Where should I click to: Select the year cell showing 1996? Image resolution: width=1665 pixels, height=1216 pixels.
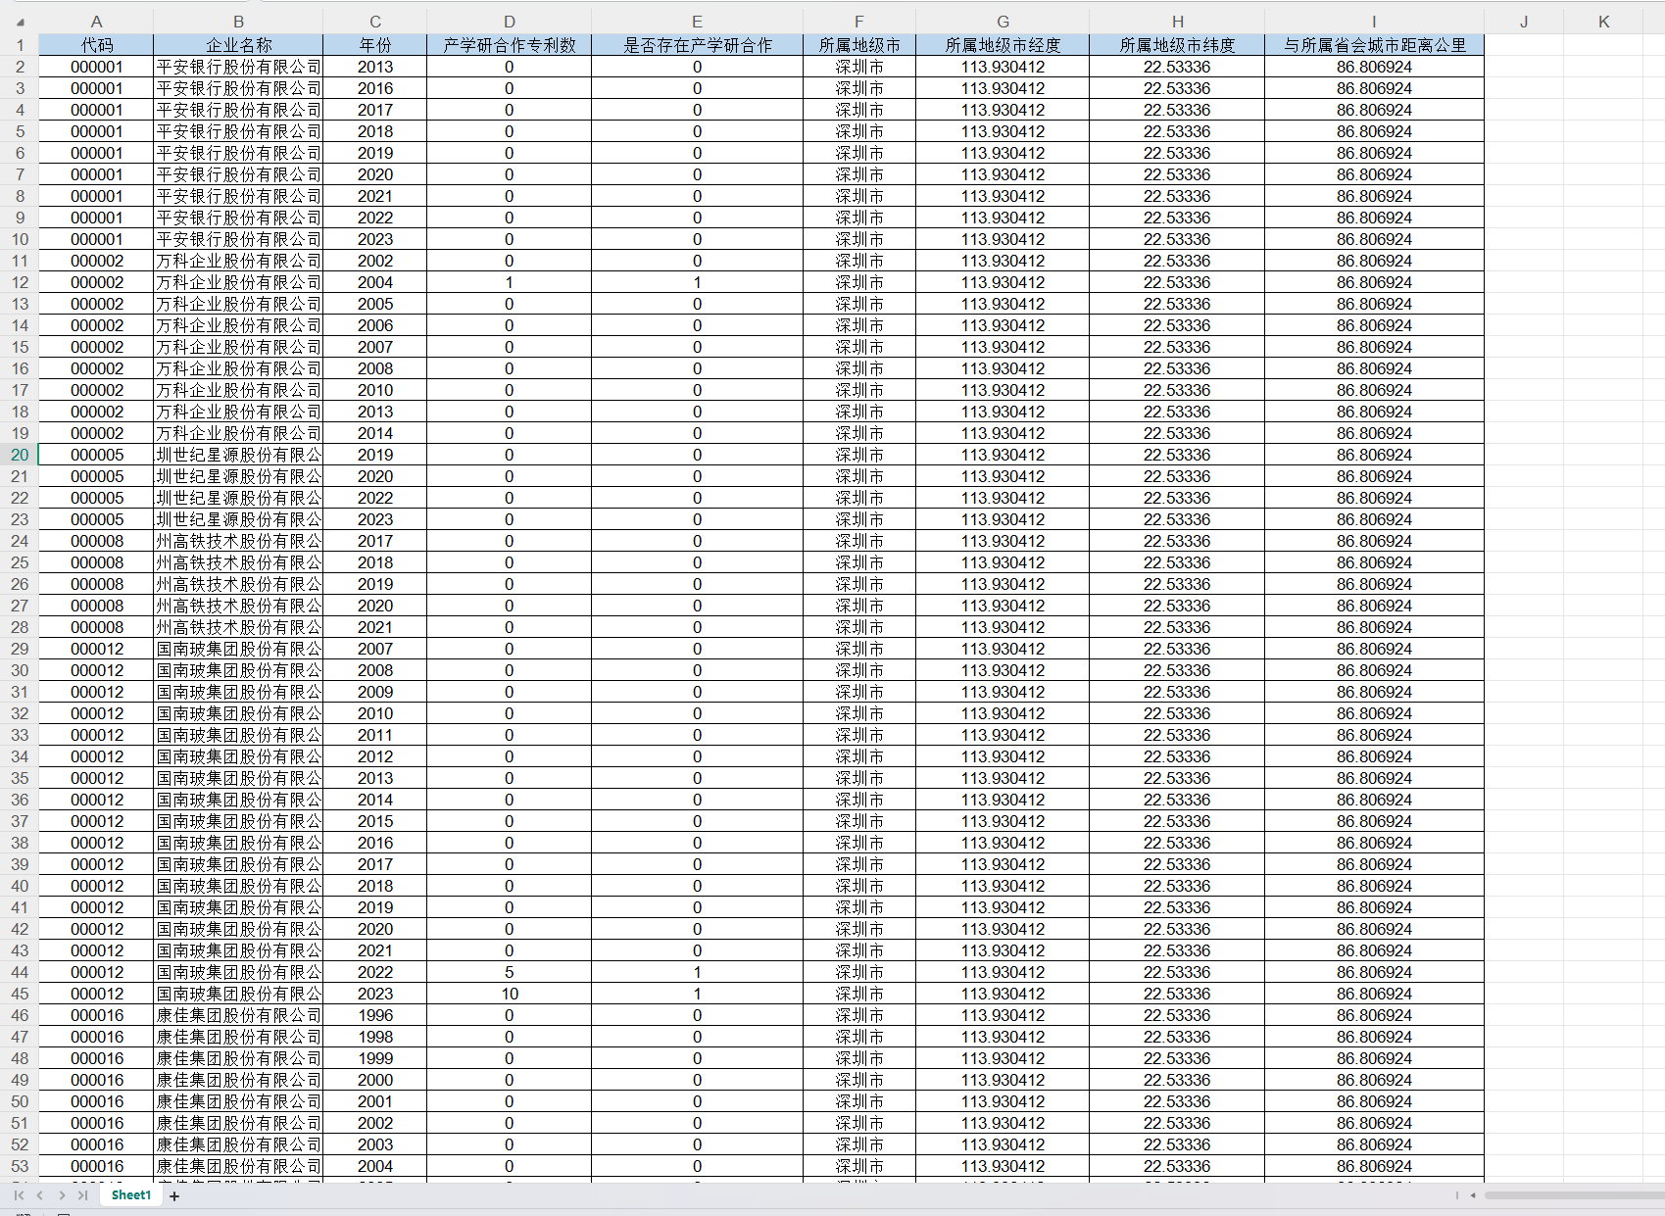pos(375,1015)
